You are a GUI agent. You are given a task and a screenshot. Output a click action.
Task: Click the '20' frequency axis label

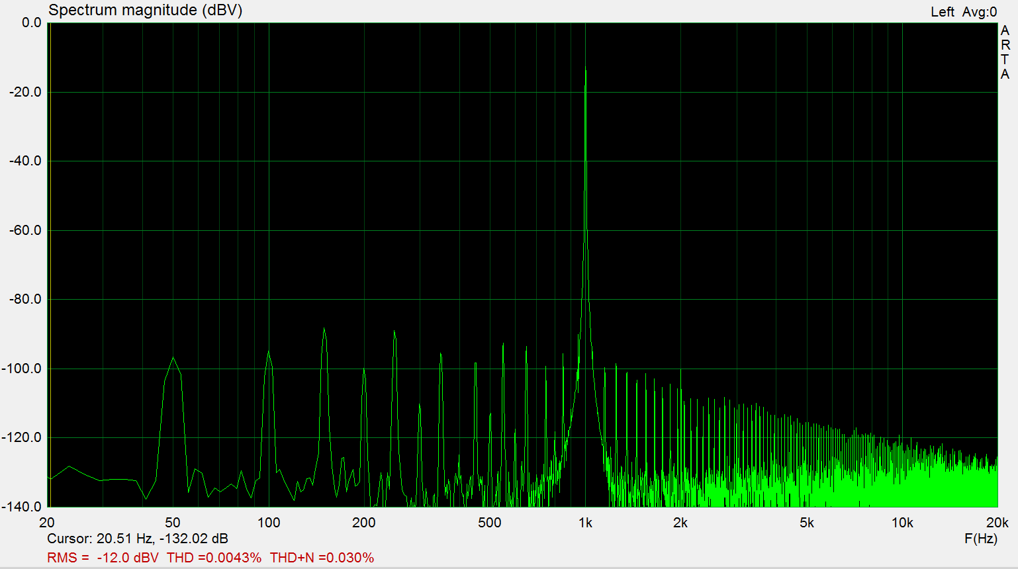(47, 523)
